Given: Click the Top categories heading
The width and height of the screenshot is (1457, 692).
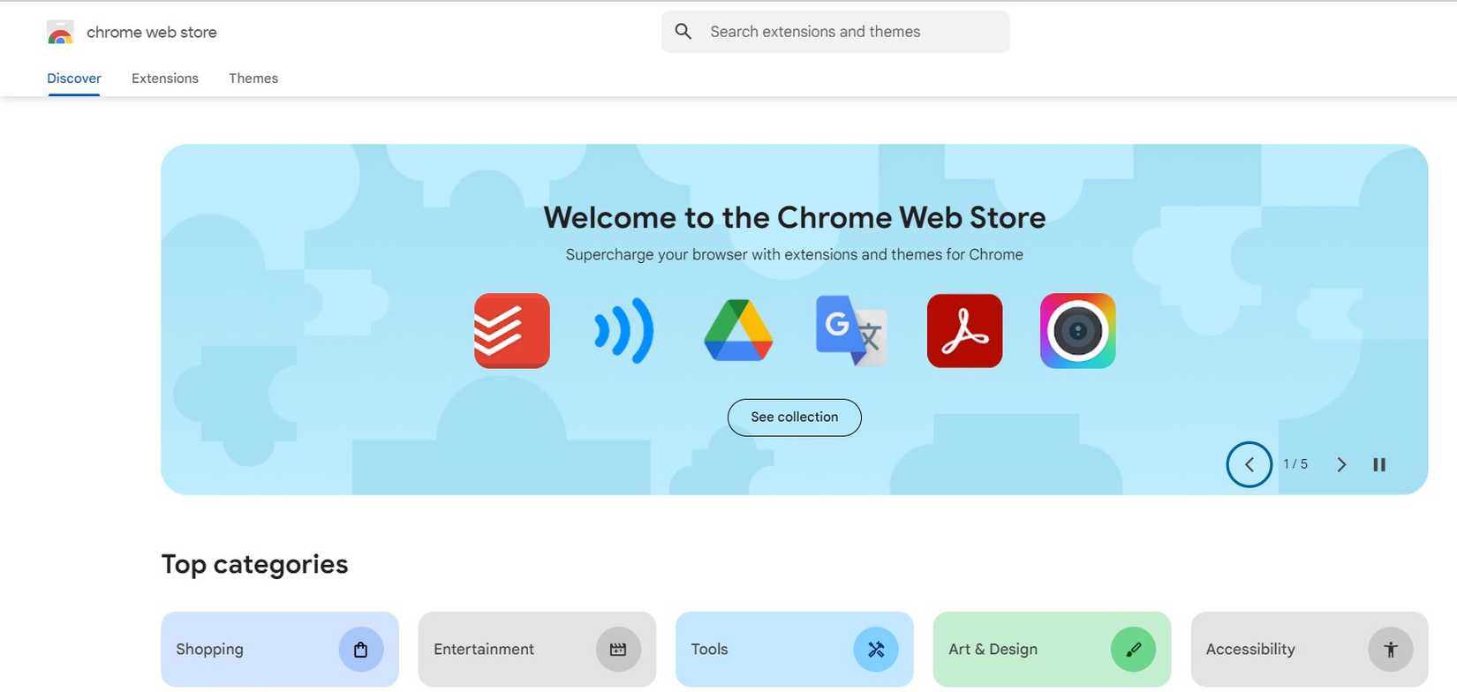Looking at the screenshot, I should [255, 565].
